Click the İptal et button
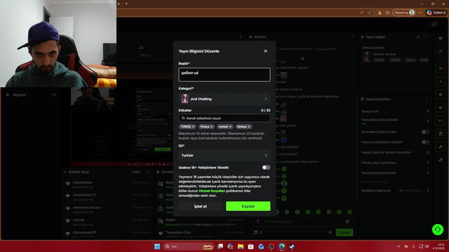This screenshot has width=449, height=252. (x=201, y=206)
